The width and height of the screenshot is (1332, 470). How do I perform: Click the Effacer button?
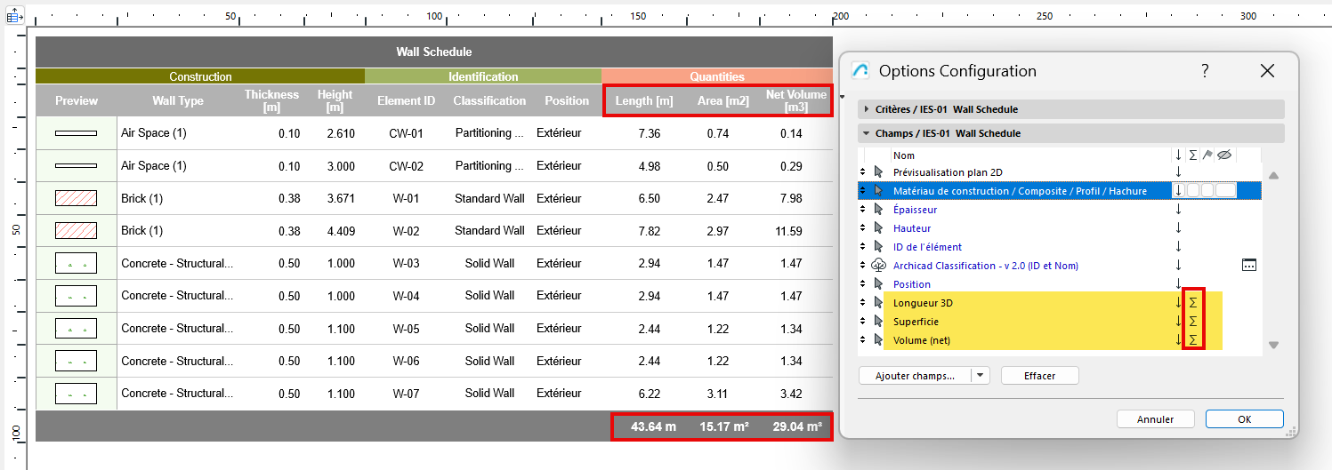[x=1039, y=376]
